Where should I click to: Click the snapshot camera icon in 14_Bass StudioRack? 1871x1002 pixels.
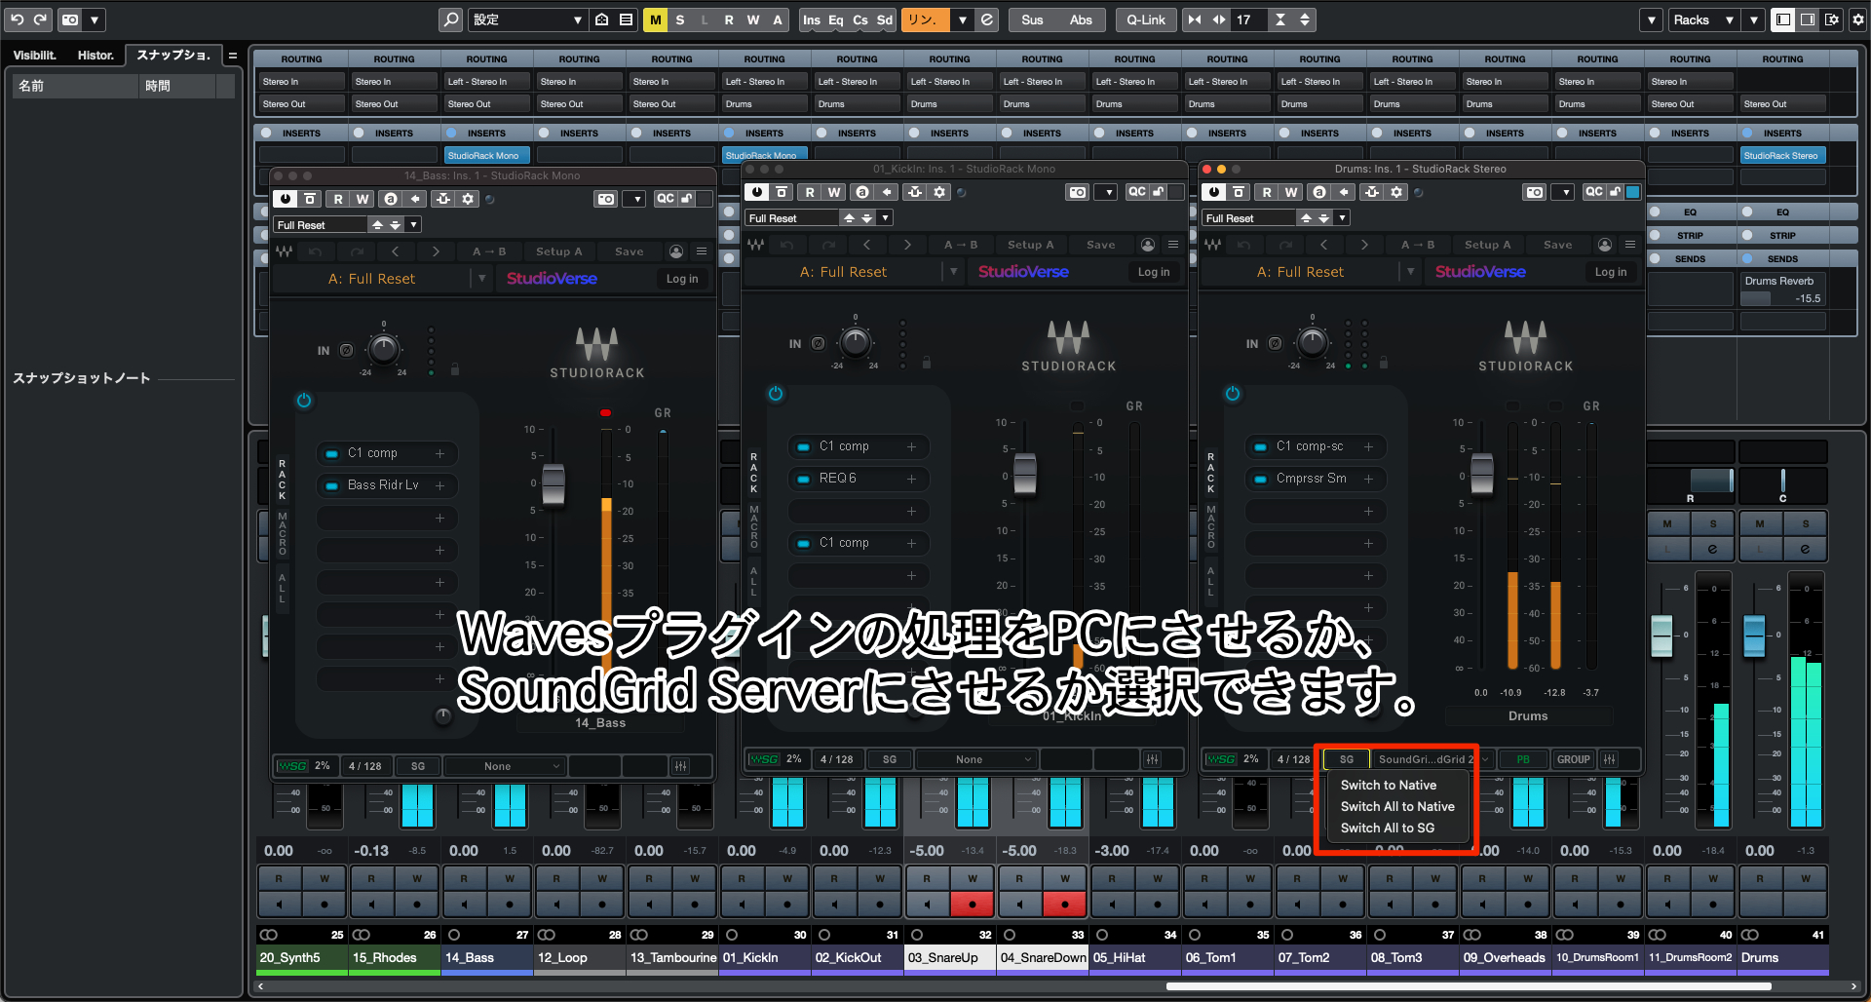[605, 199]
